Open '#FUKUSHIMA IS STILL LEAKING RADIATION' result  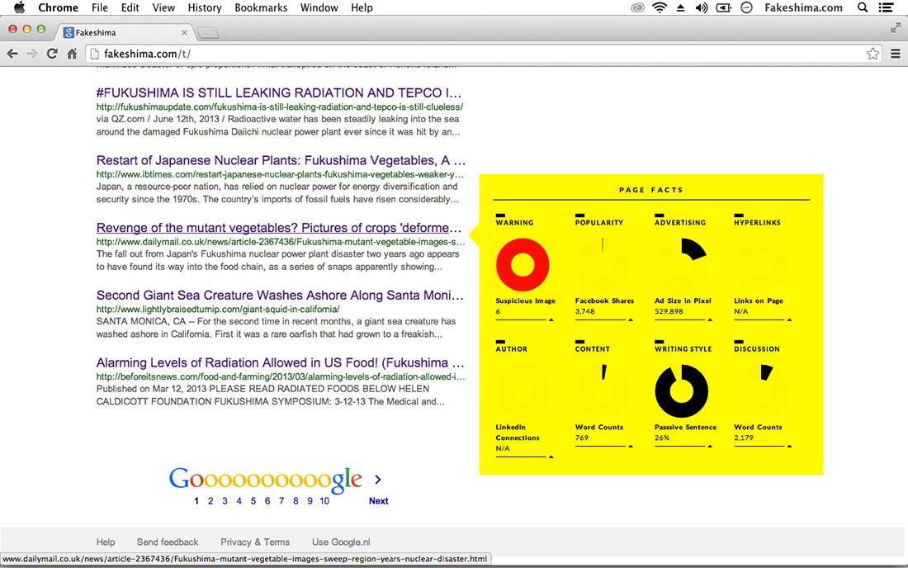click(x=279, y=92)
